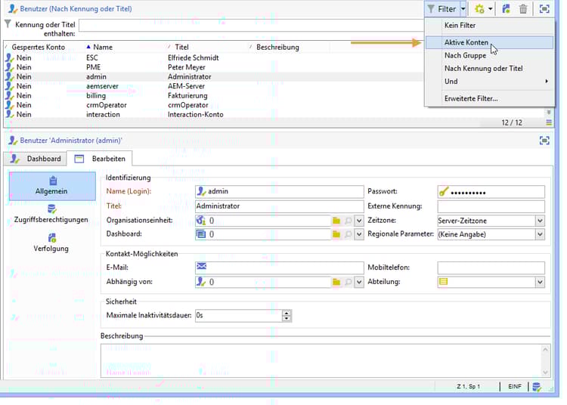Sort by Name column header

click(x=103, y=47)
